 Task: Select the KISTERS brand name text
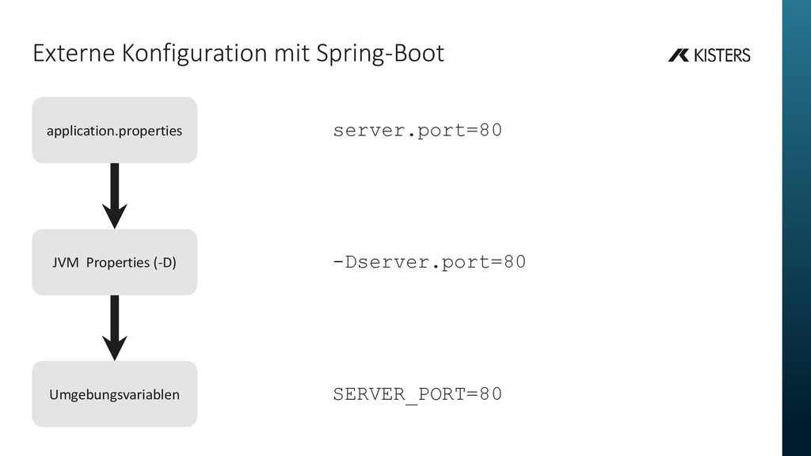722,55
